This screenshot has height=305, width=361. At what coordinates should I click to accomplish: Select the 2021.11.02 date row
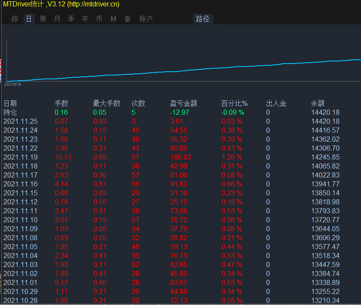21,274
